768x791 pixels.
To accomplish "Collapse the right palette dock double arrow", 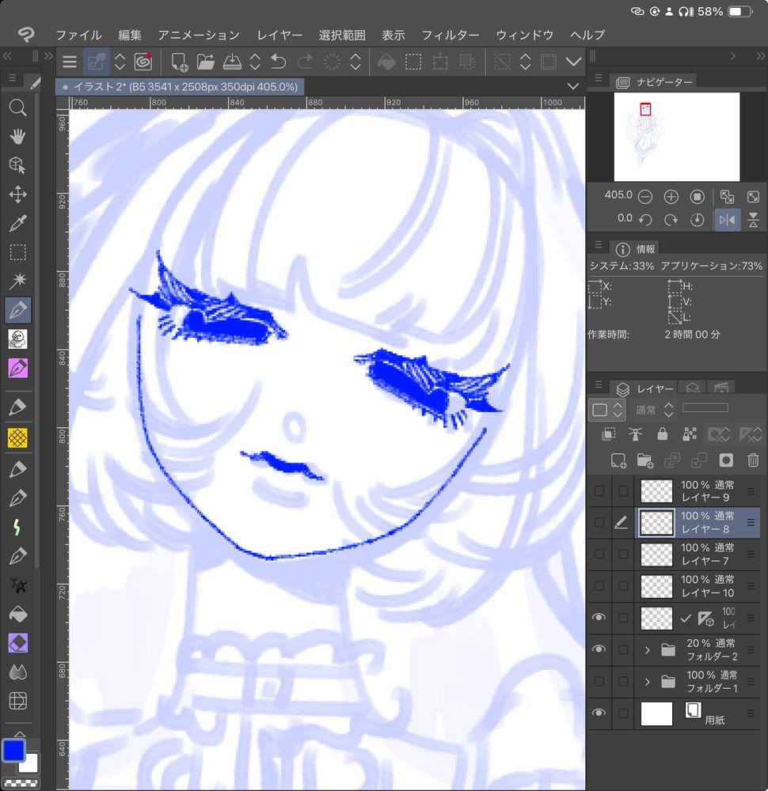I will [x=760, y=56].
